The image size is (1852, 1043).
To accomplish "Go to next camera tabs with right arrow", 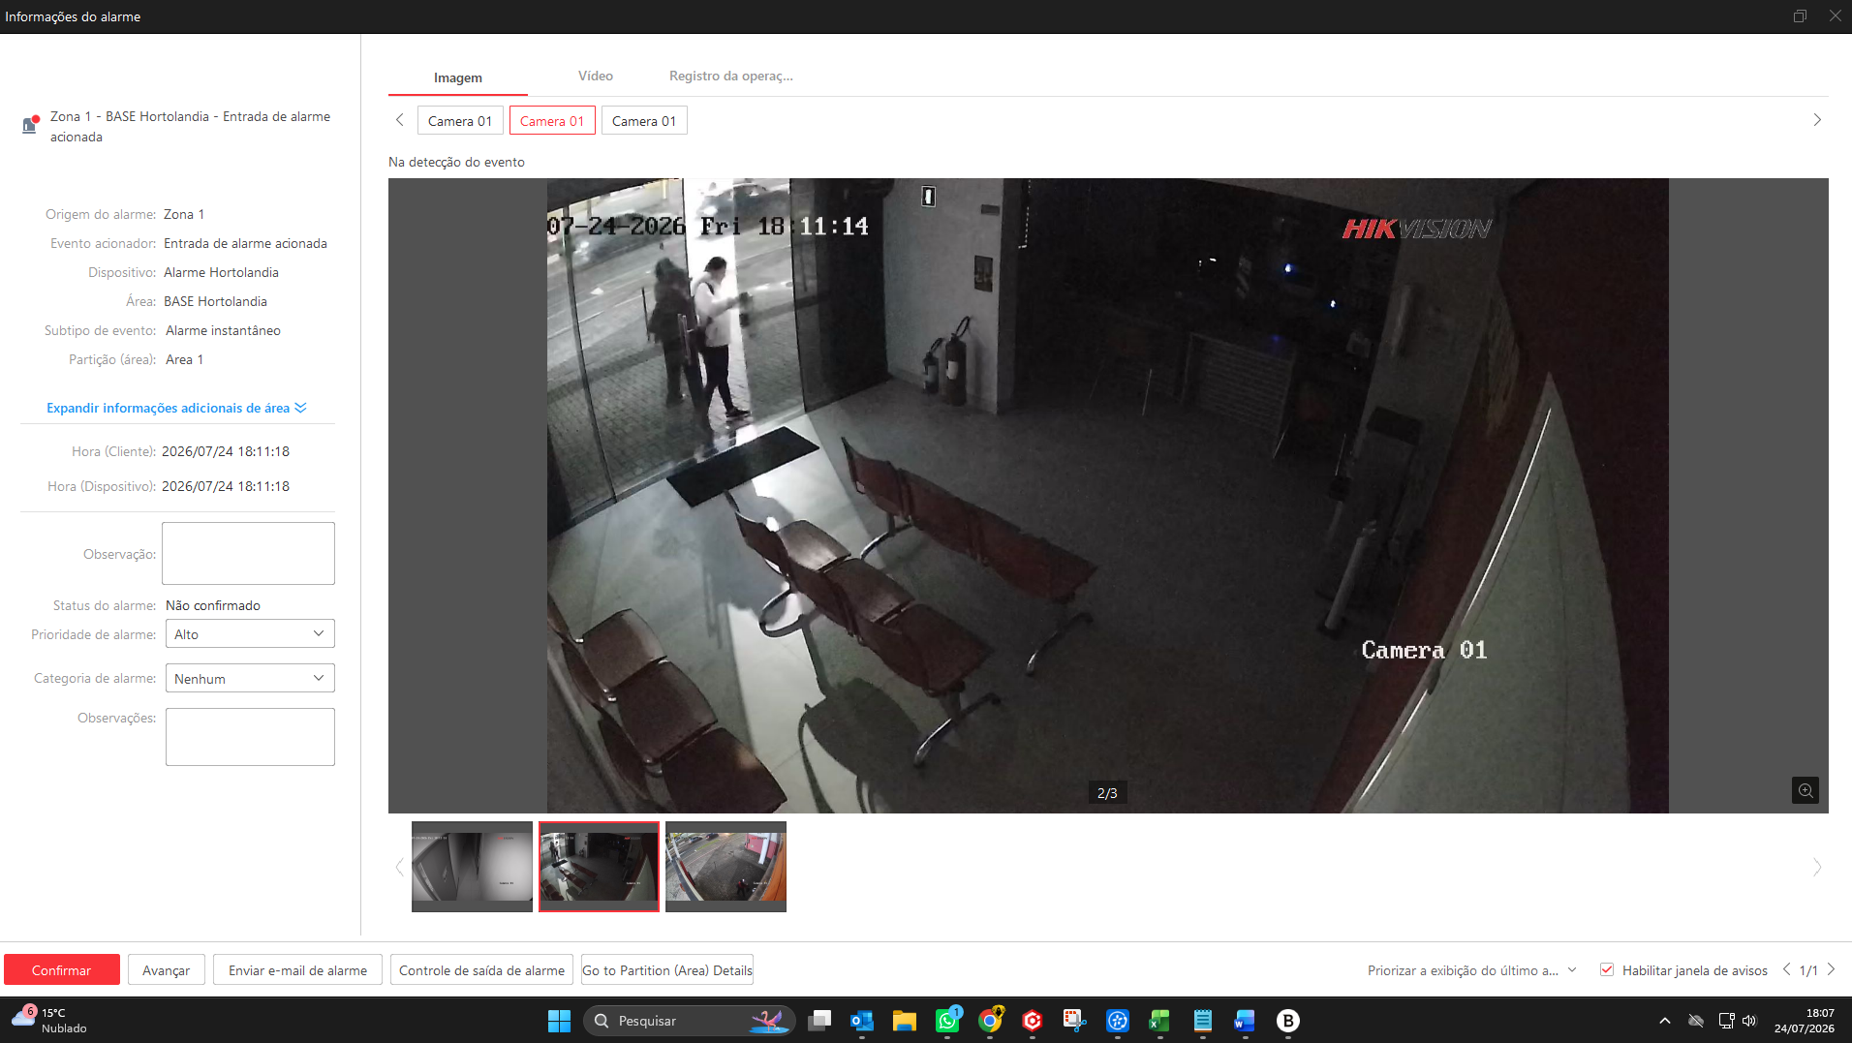I will [x=1817, y=120].
